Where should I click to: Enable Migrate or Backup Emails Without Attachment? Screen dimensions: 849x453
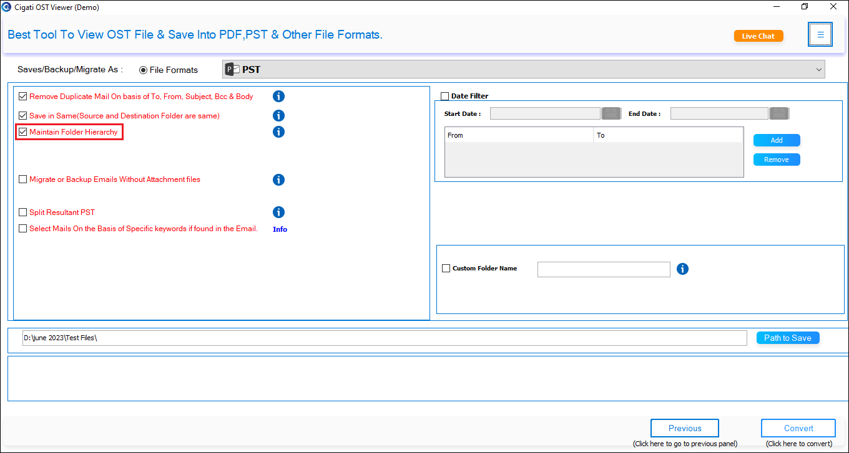click(23, 179)
